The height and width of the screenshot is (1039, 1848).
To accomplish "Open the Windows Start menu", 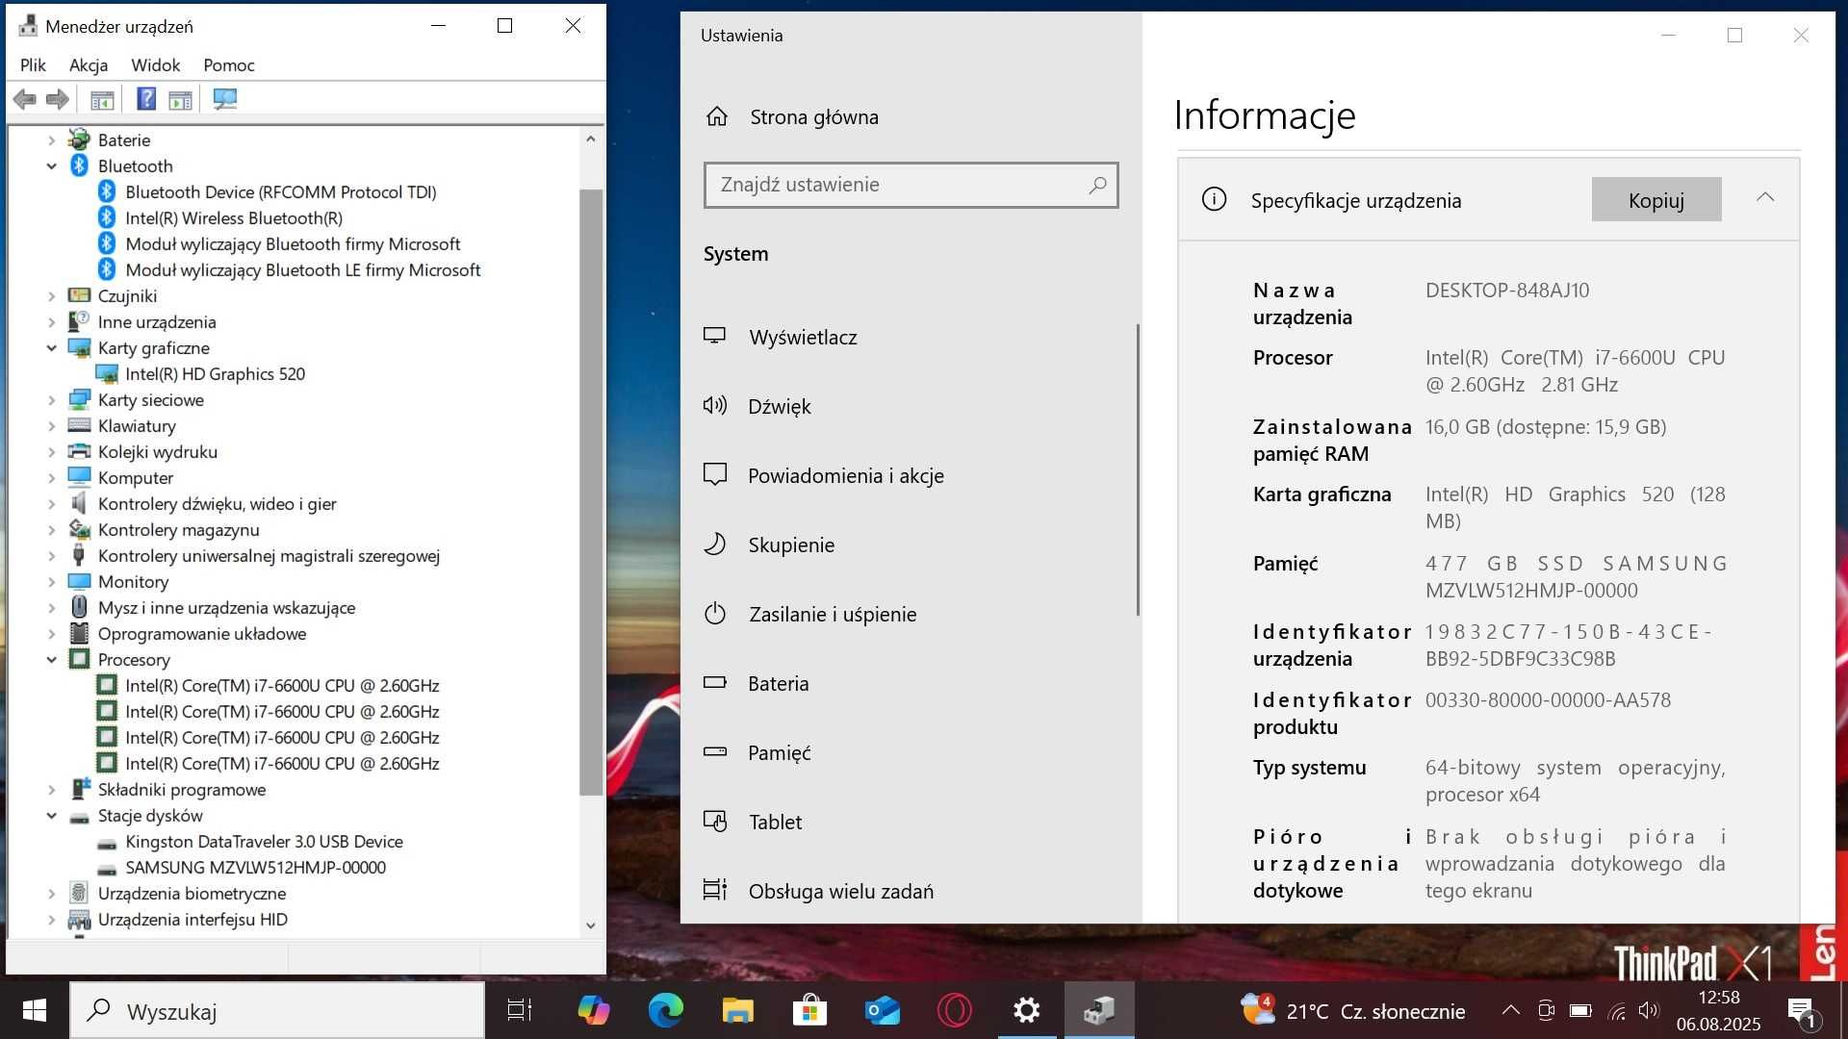I will coord(34,1010).
